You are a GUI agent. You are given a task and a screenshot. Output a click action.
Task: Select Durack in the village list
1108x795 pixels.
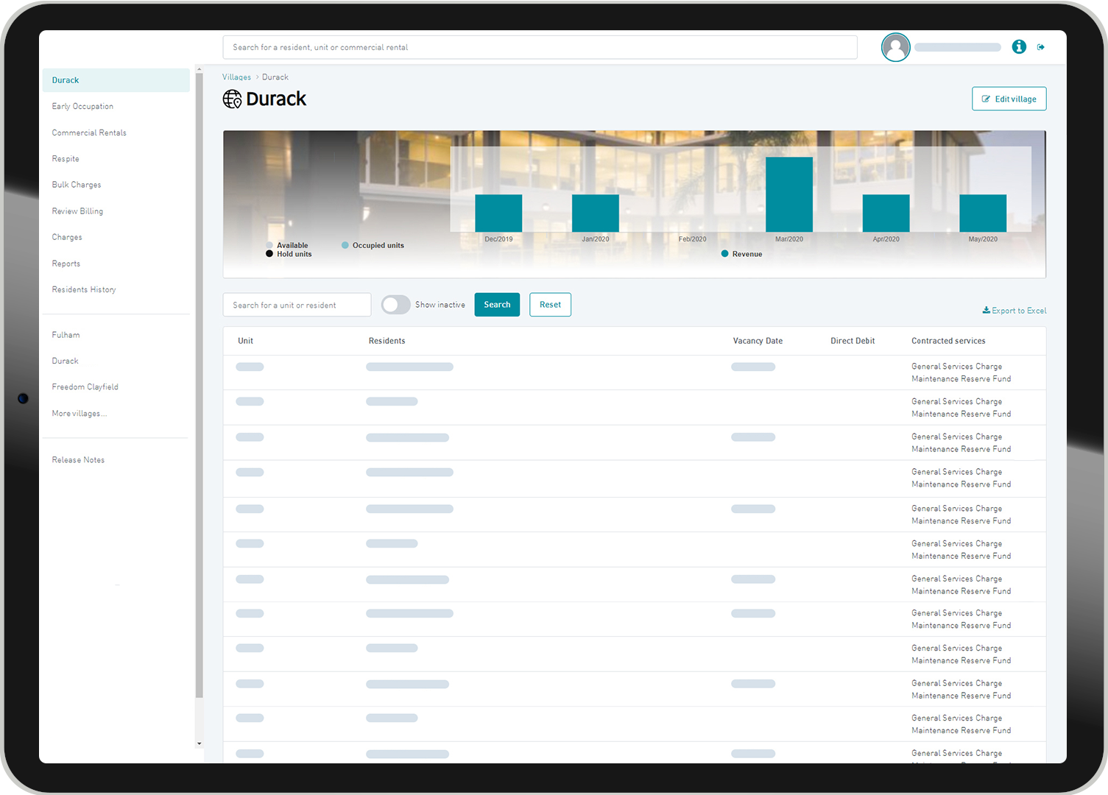click(65, 361)
